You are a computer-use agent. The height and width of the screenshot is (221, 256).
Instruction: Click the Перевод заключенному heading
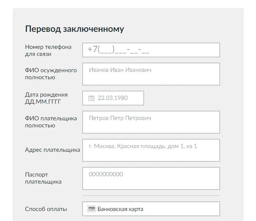(x=74, y=29)
